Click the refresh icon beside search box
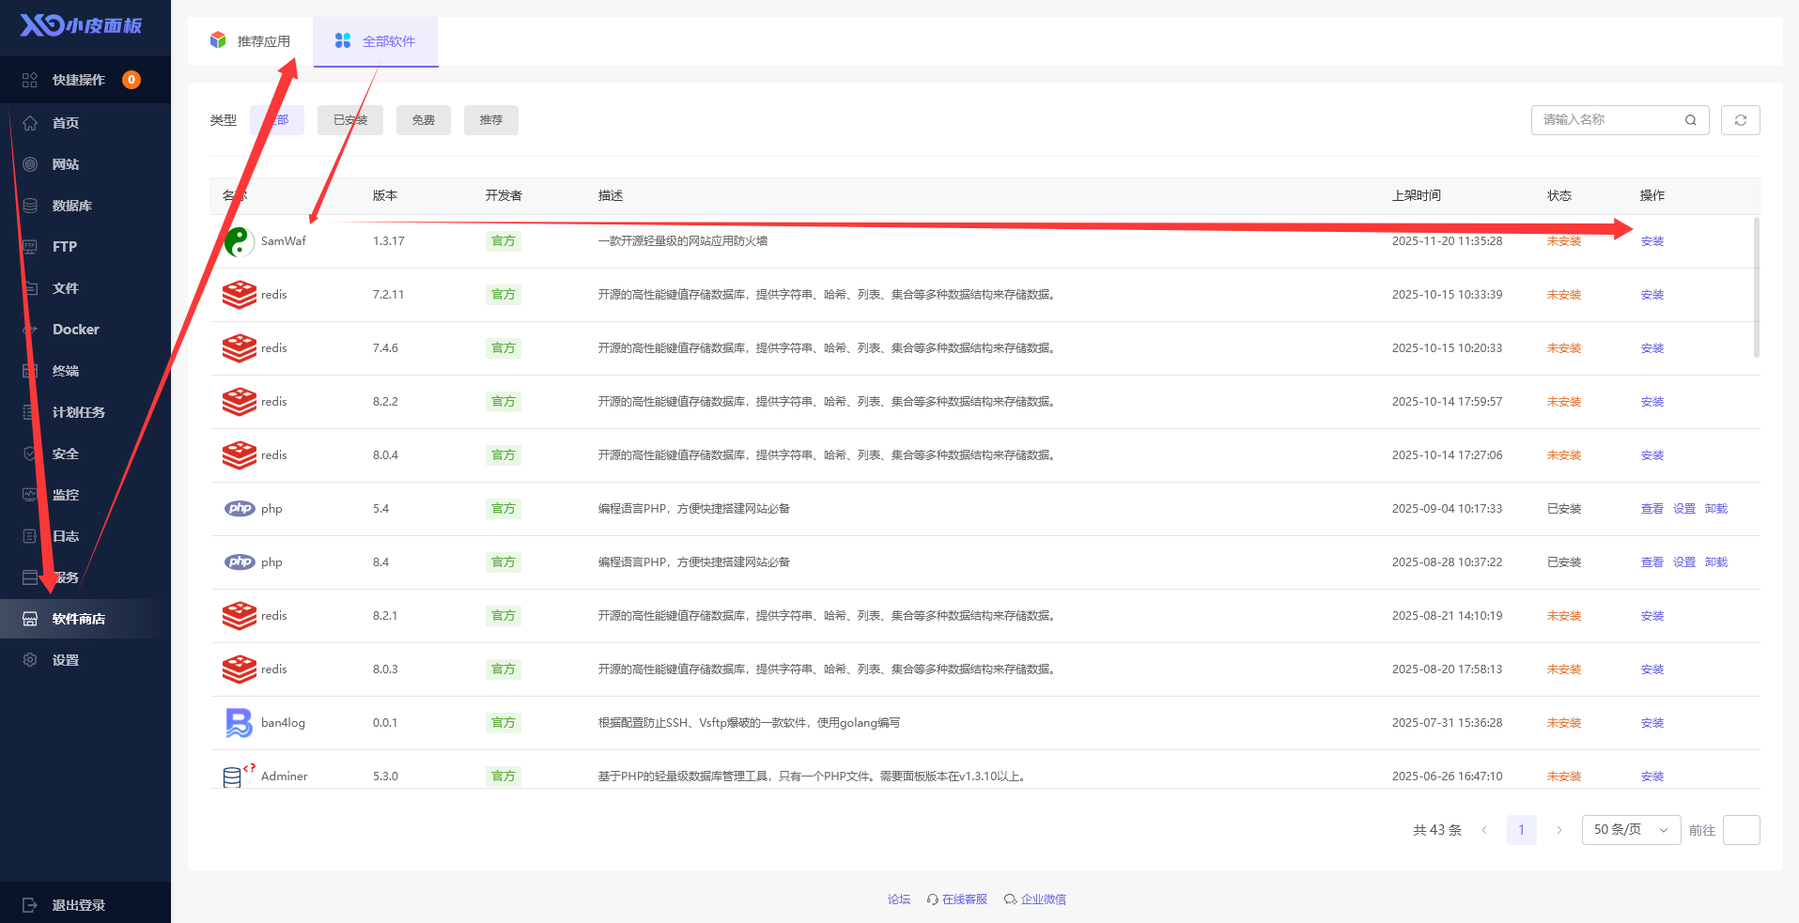The image size is (1799, 923). click(x=1740, y=120)
